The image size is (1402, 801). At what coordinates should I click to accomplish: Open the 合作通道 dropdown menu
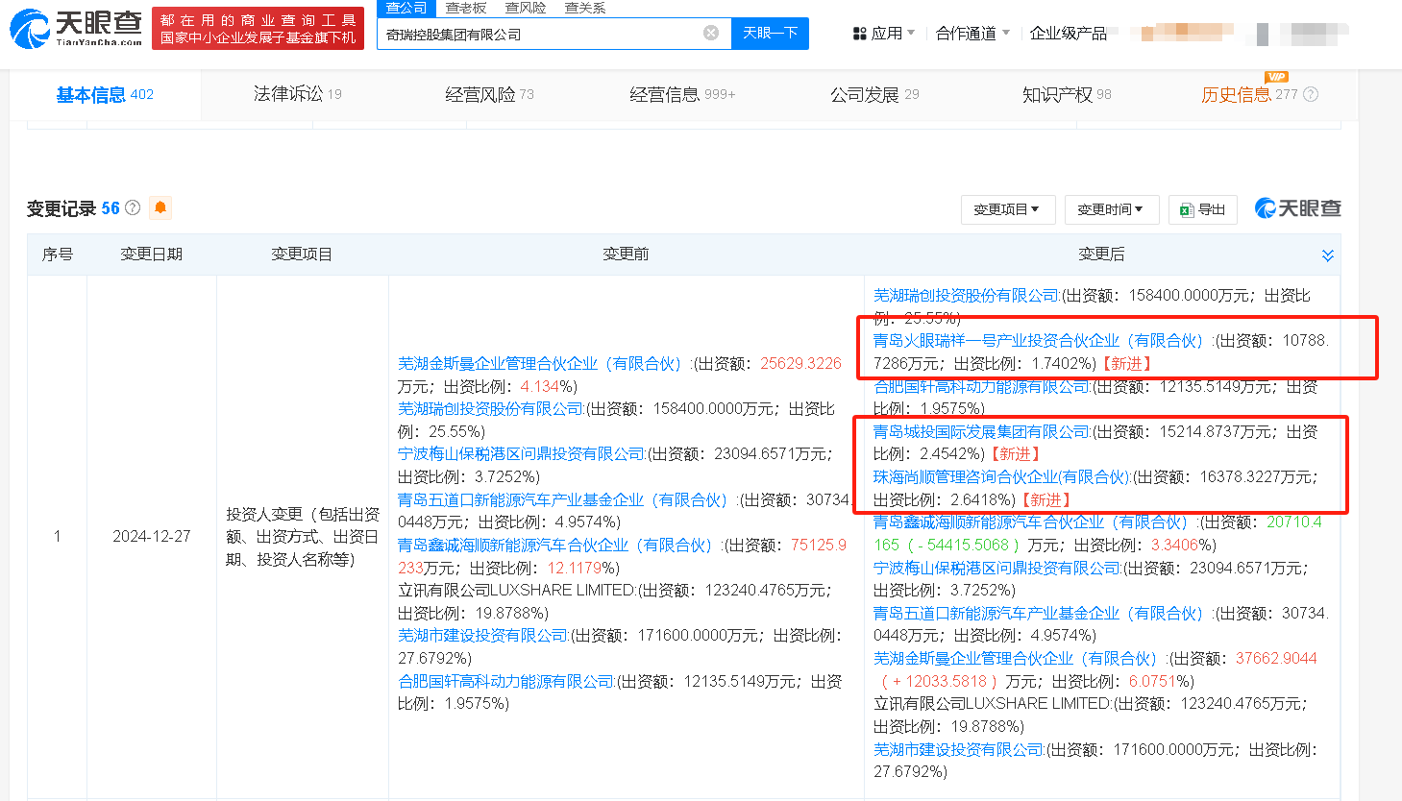pyautogui.click(x=972, y=34)
